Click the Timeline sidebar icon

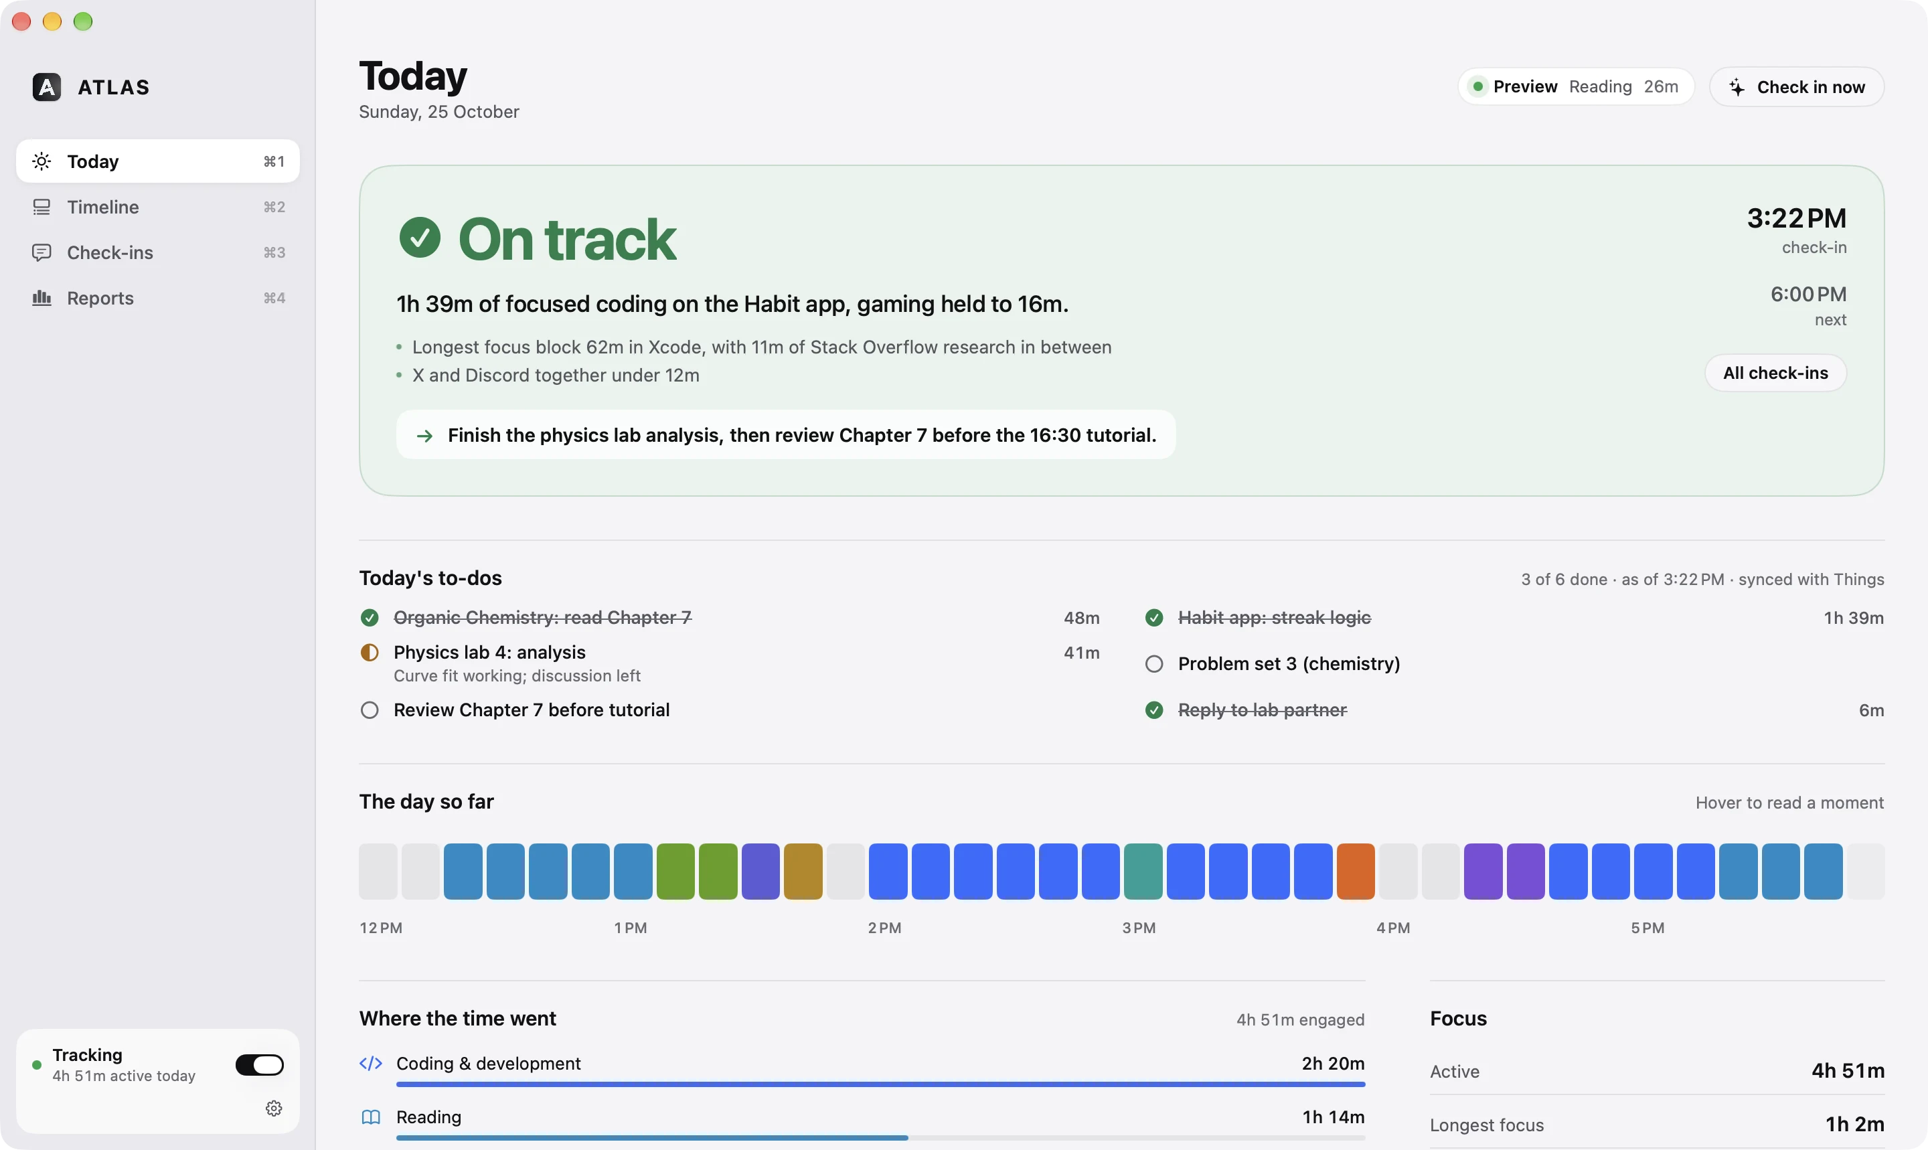42,207
